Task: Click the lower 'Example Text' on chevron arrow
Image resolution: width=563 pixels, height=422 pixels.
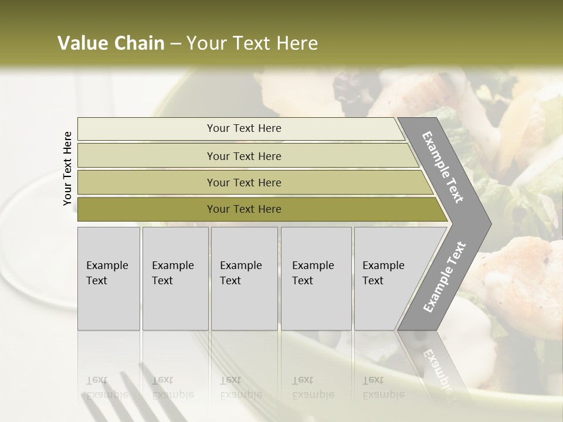Action: point(445,277)
